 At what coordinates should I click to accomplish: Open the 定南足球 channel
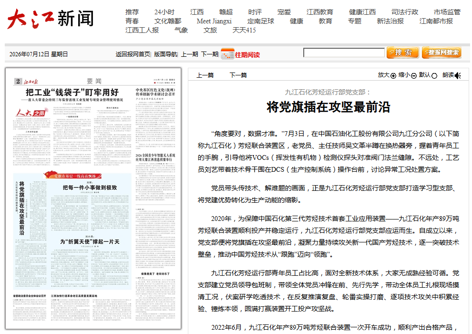pyautogui.click(x=261, y=21)
